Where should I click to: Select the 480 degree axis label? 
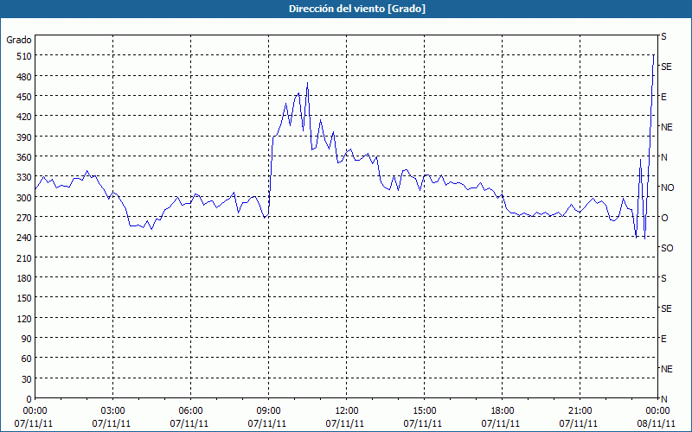point(25,77)
